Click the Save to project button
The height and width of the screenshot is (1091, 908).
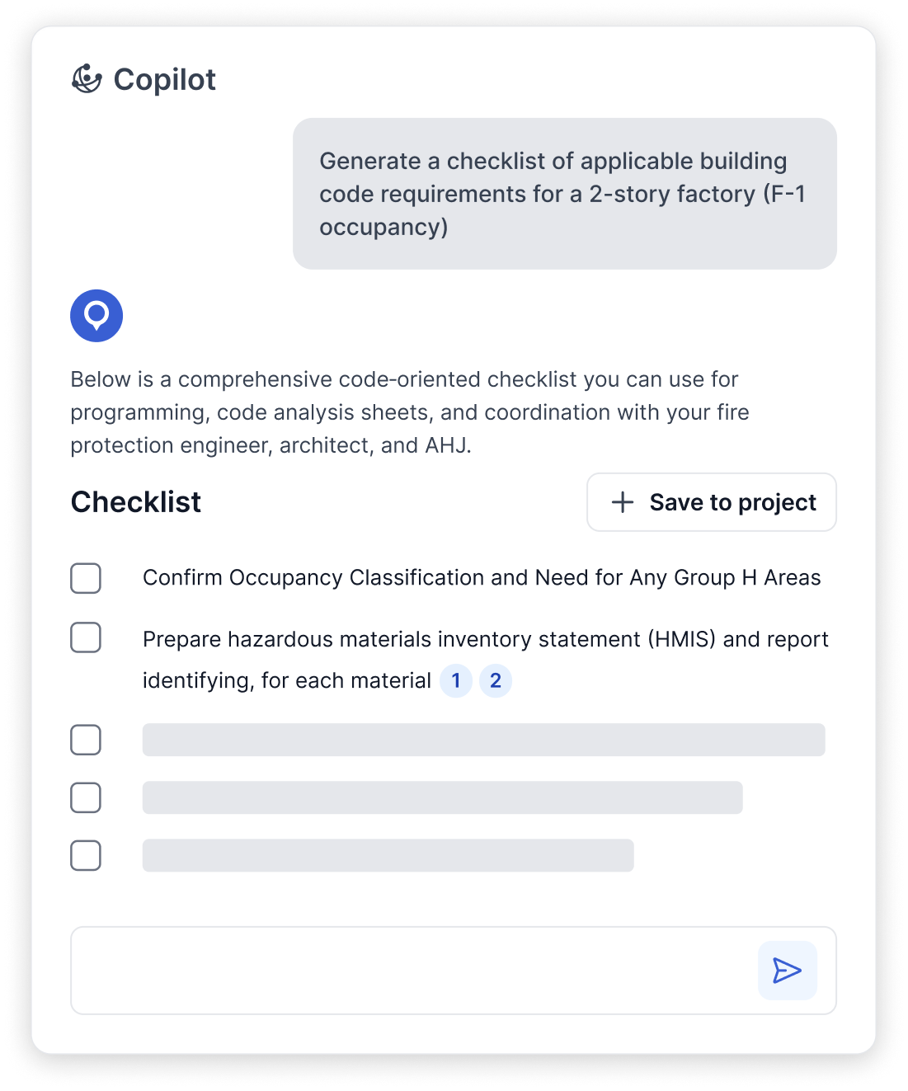coord(712,502)
